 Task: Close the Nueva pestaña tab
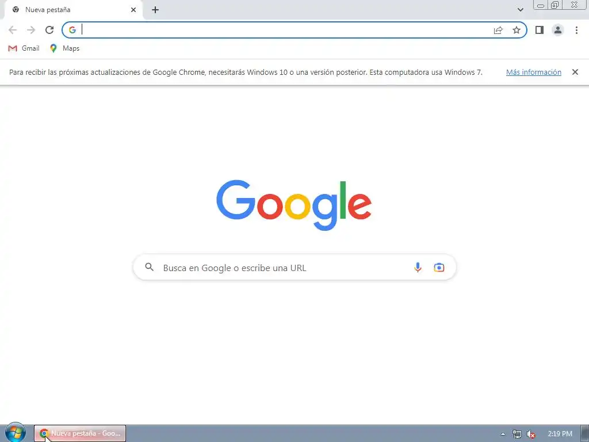[133, 10]
